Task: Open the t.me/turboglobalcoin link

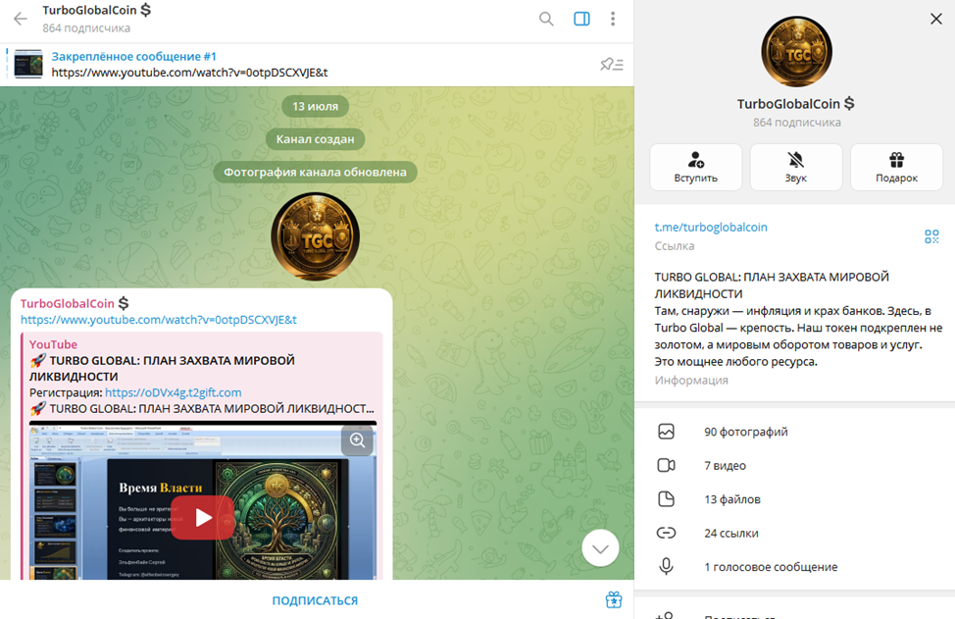Action: point(711,228)
